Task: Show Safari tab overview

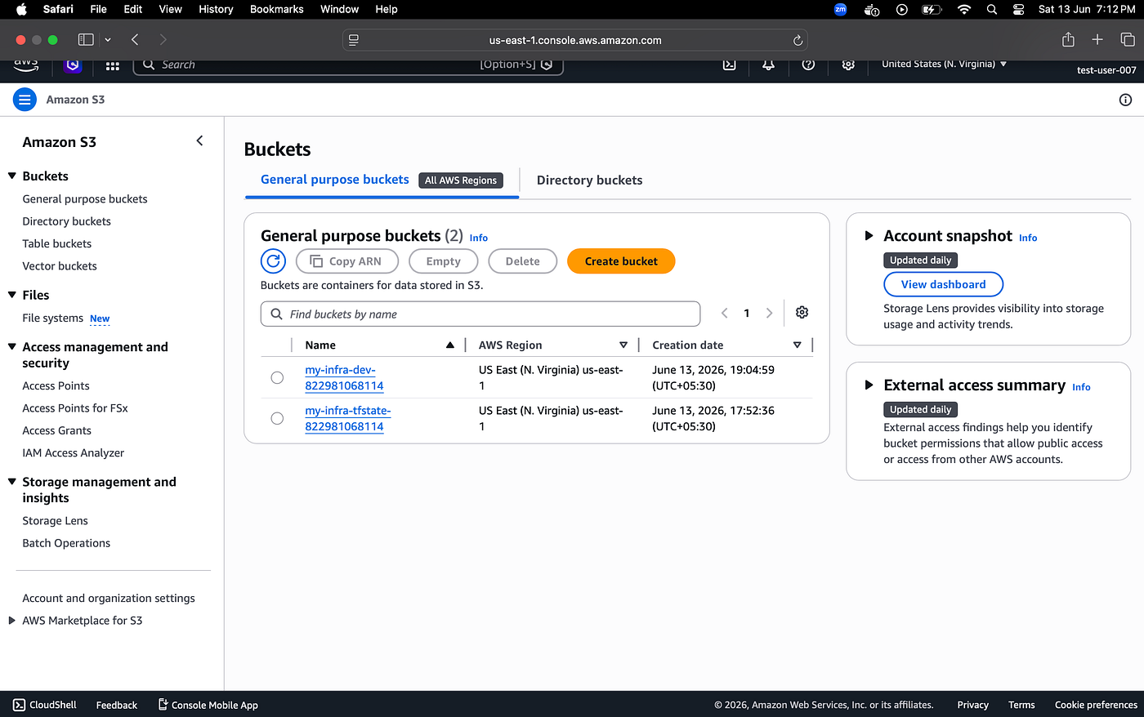Action: point(1128,39)
